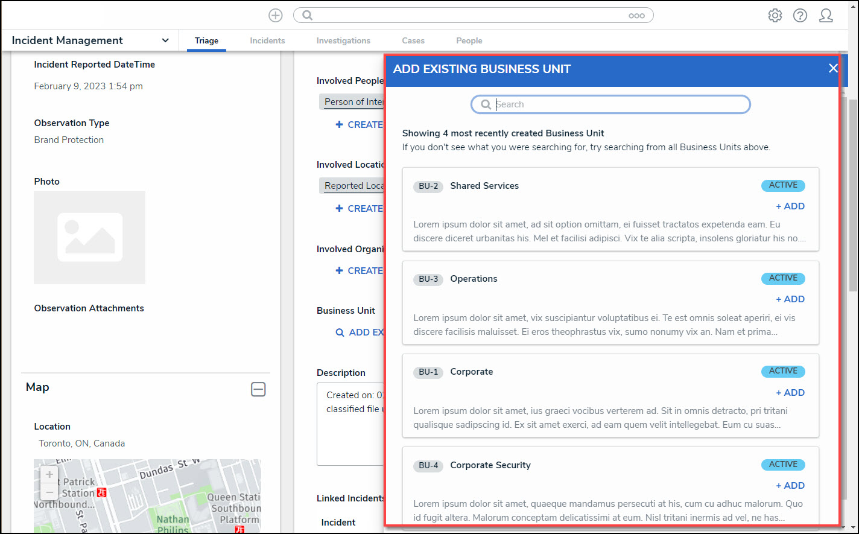This screenshot has width=859, height=534.
Task: Close the Add Existing Business Unit panel
Action: click(833, 68)
